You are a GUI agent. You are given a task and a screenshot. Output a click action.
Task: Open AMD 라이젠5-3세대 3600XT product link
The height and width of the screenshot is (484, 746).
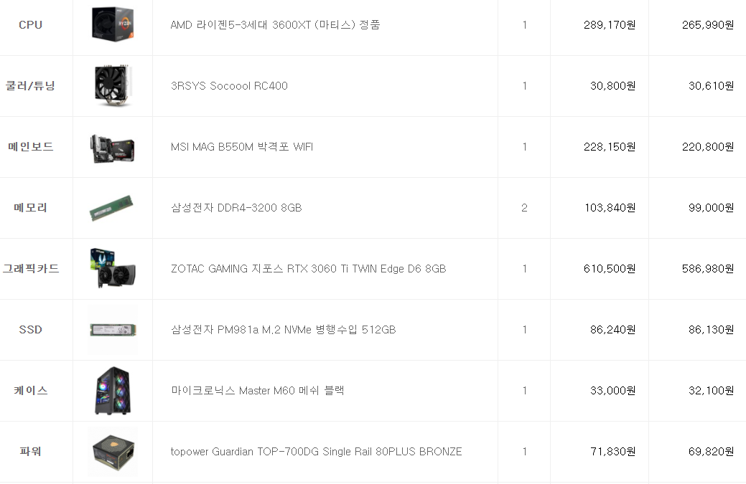tap(275, 25)
